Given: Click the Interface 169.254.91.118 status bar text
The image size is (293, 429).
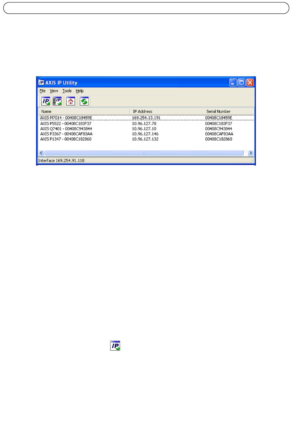Looking at the screenshot, I should click(61, 161).
